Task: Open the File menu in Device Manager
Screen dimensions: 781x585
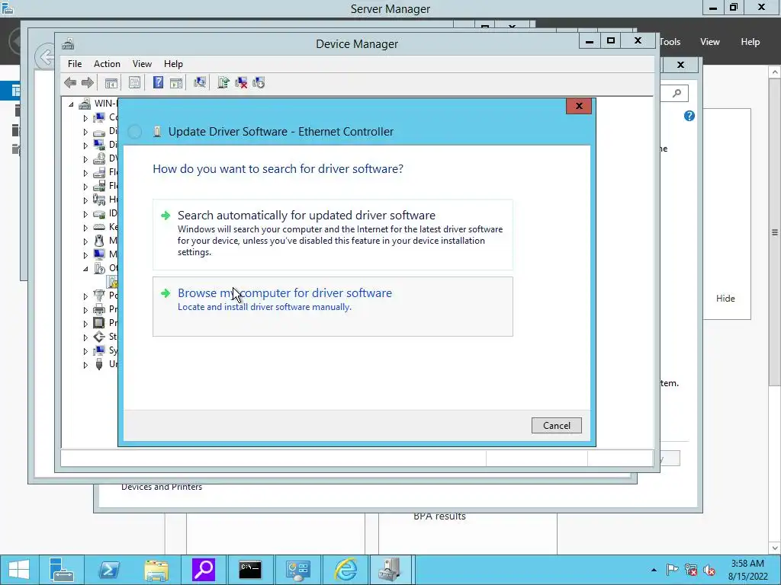Action: [x=75, y=64]
